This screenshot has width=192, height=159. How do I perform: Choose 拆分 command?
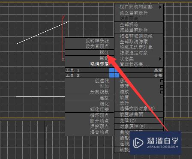[x=104, y=52]
